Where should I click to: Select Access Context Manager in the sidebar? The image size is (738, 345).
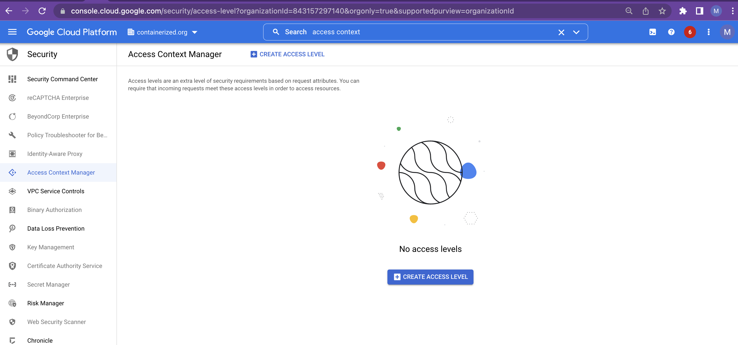click(61, 172)
